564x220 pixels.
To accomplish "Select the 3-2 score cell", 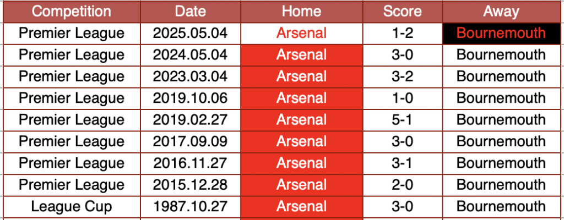I will [402, 76].
